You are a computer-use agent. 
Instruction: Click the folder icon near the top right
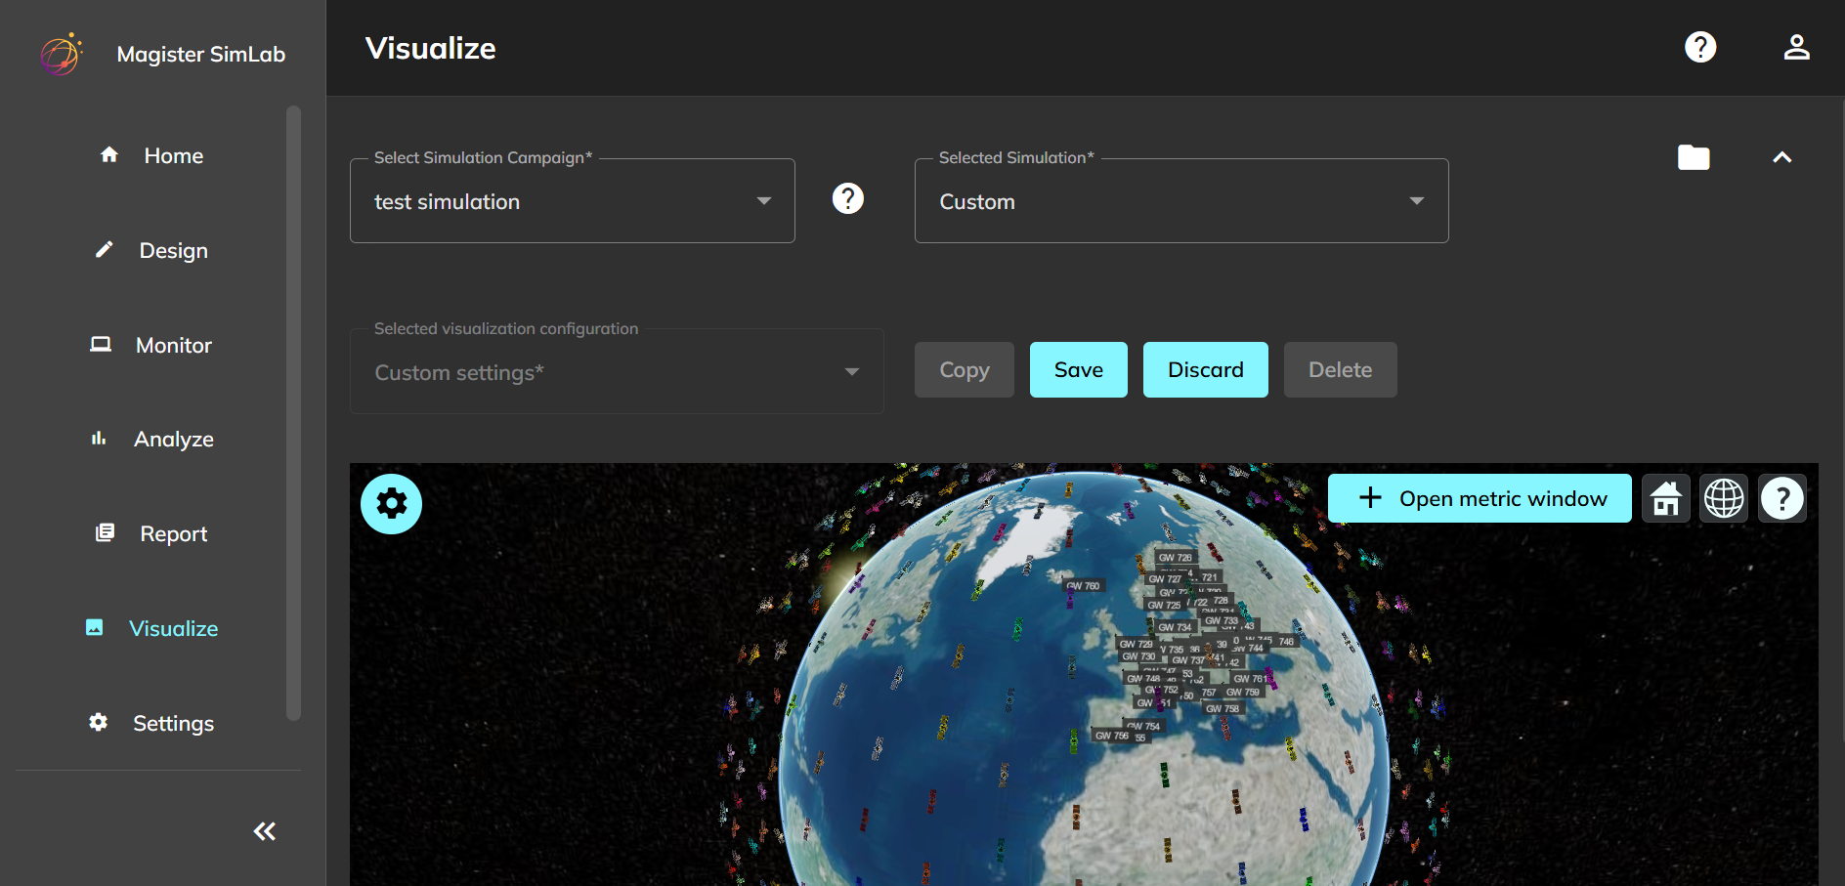(x=1694, y=157)
